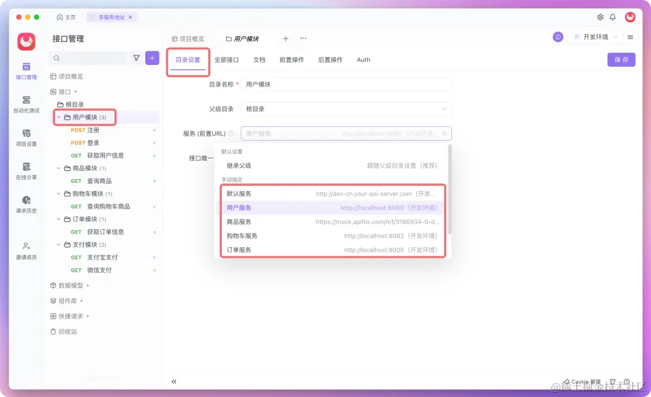The image size is (651, 397).
Task: Open 项目设置 in the left sidebar
Action: point(25,139)
